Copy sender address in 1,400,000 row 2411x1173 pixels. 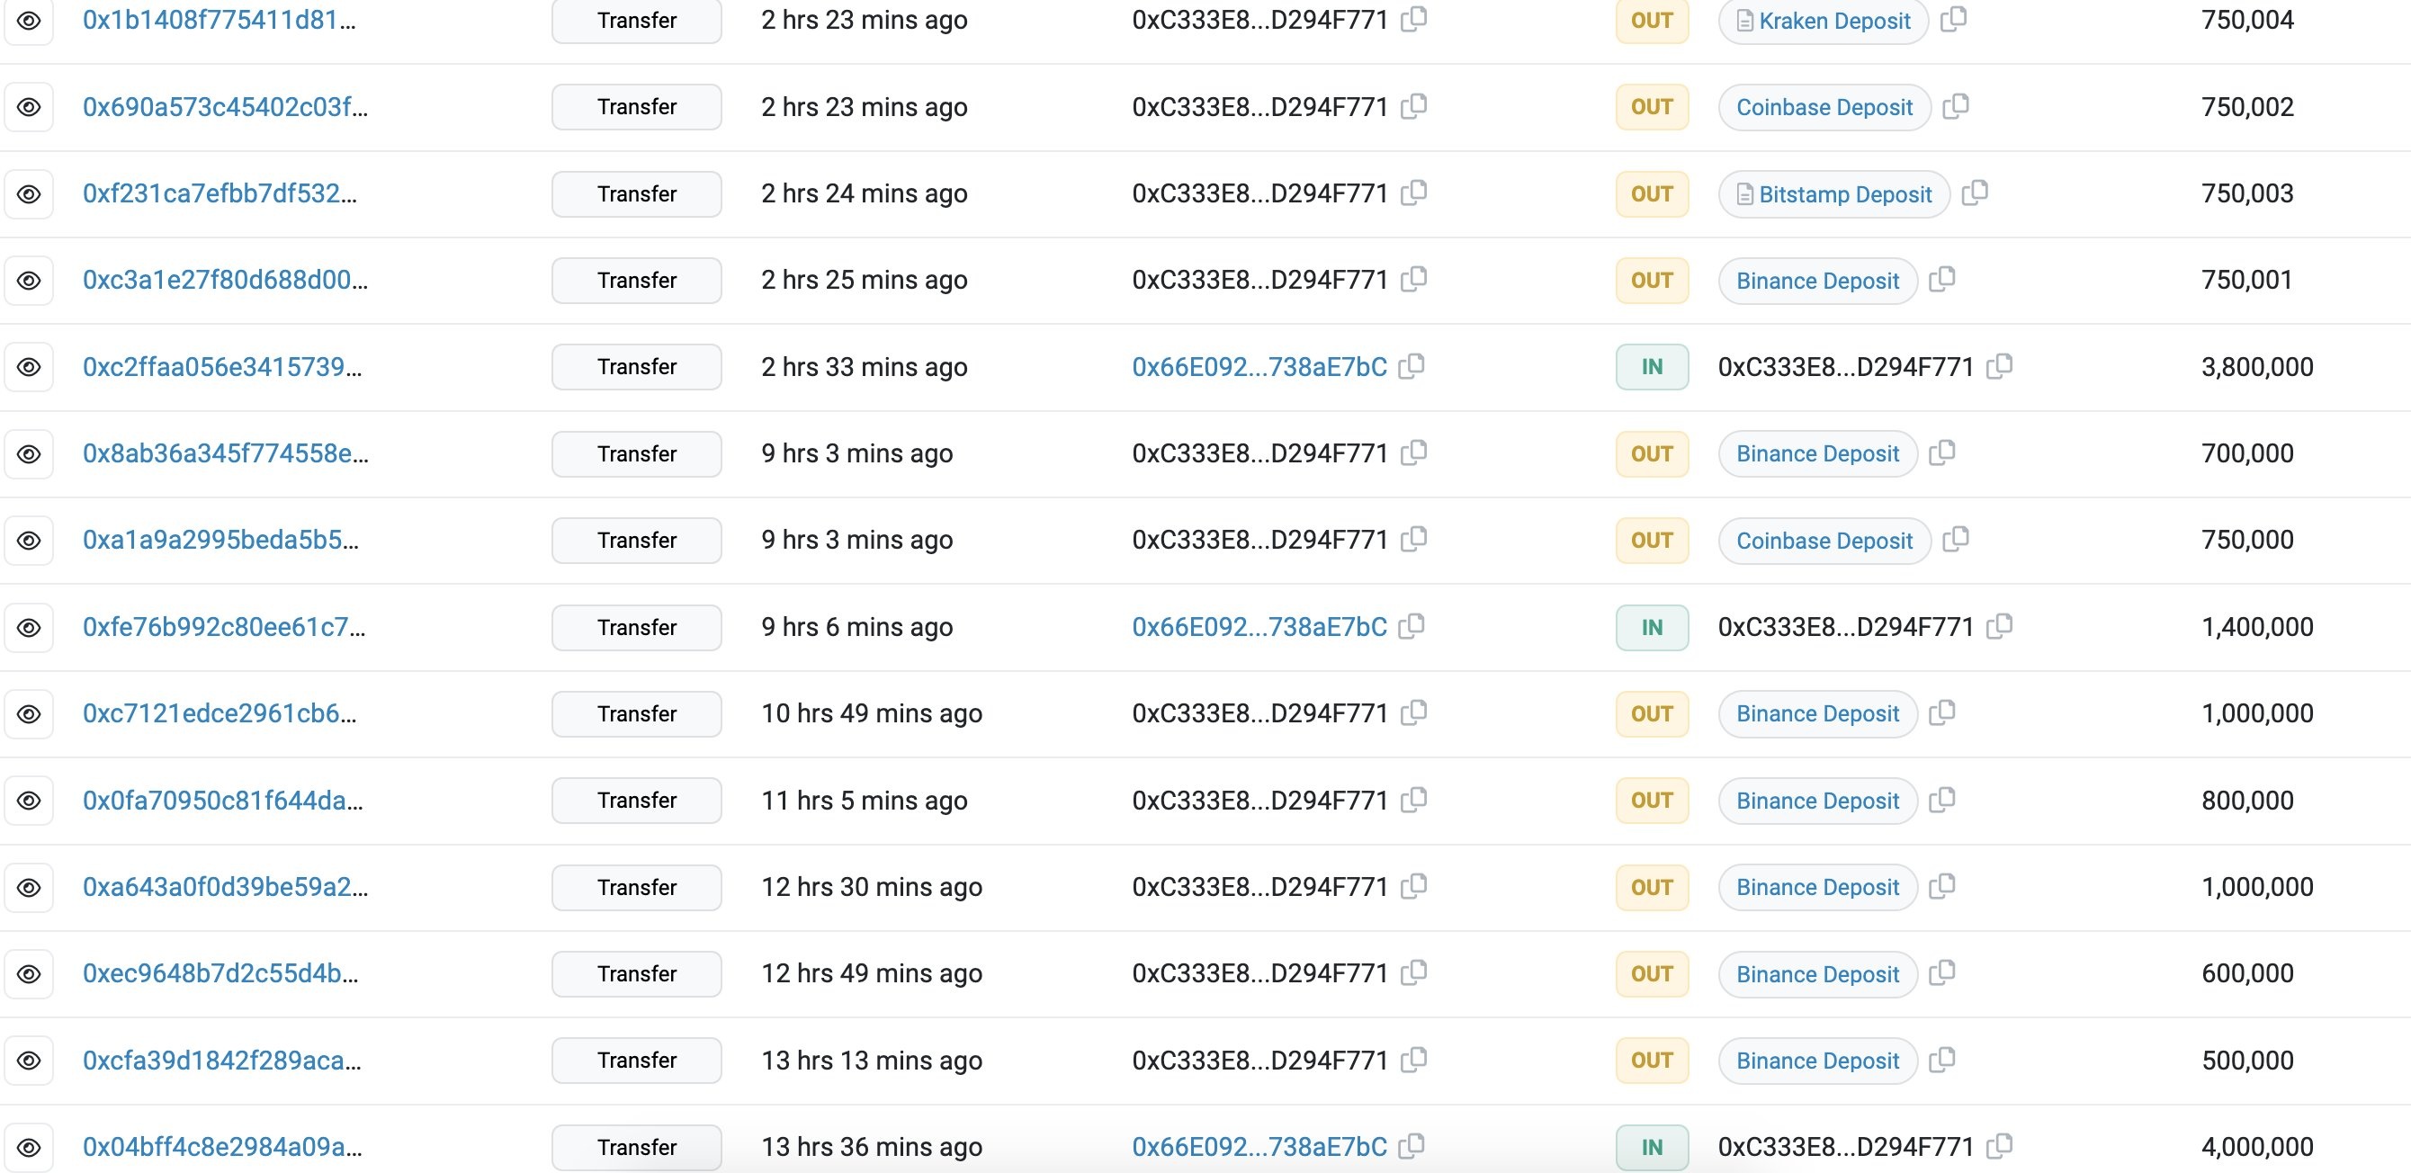(1412, 626)
